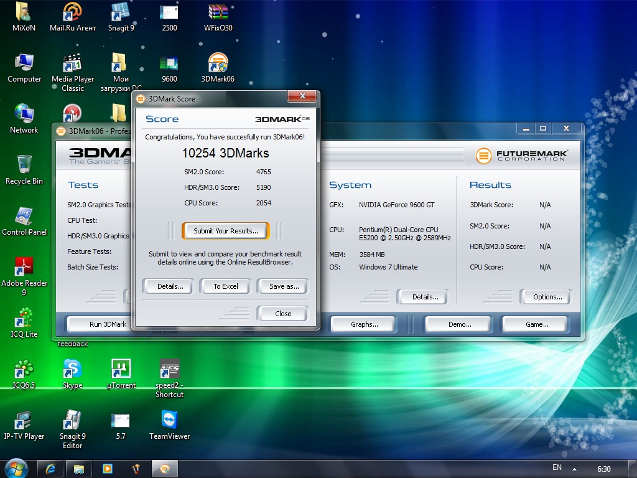Open the Мои загрузки DC folder
The width and height of the screenshot is (637, 478).
click(x=121, y=72)
